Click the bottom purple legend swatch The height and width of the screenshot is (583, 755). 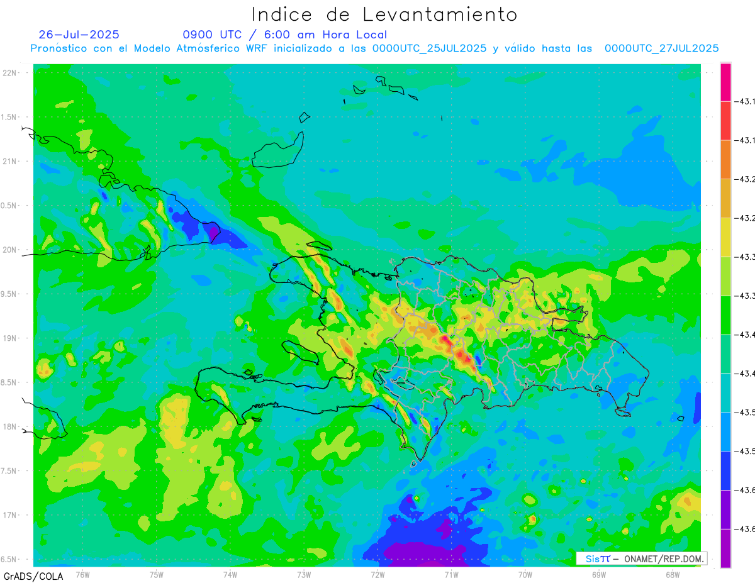click(x=725, y=548)
